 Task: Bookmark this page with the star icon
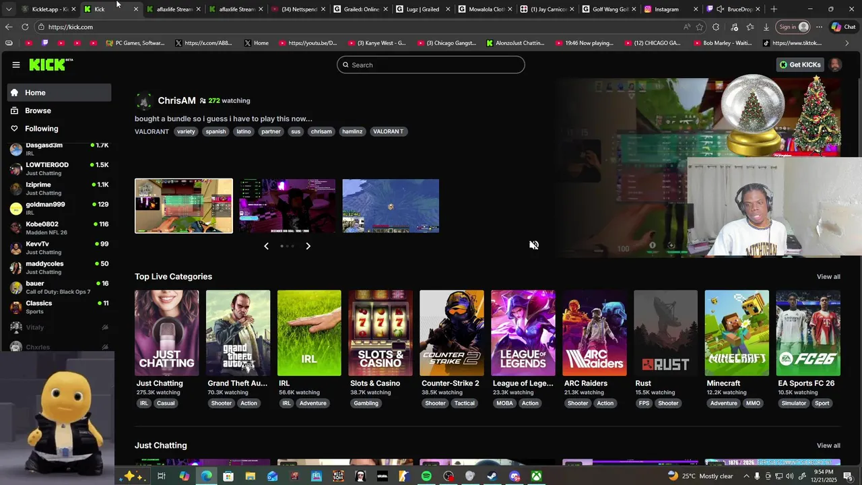click(700, 27)
